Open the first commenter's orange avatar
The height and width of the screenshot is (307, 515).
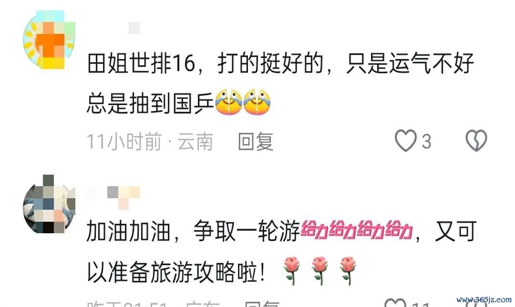tap(49, 40)
